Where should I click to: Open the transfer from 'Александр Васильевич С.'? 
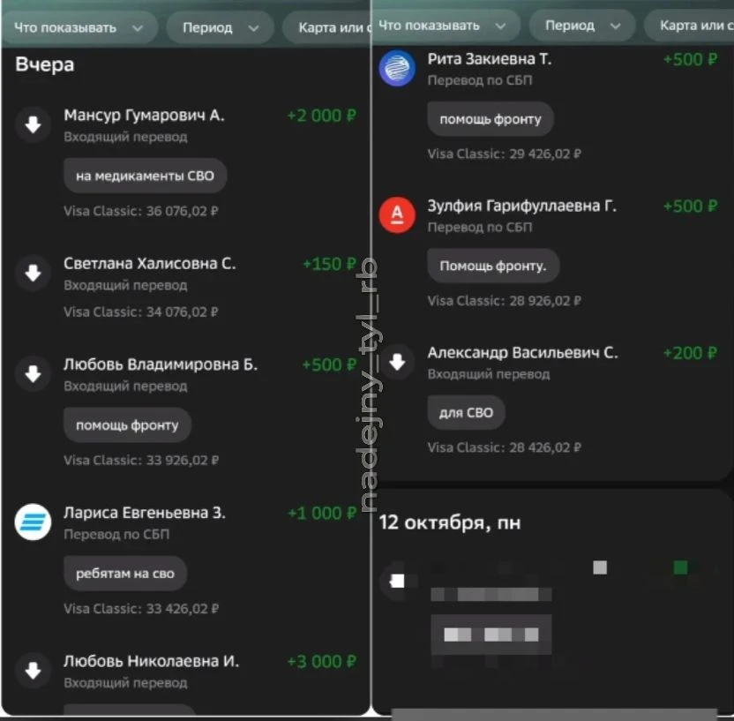(523, 352)
